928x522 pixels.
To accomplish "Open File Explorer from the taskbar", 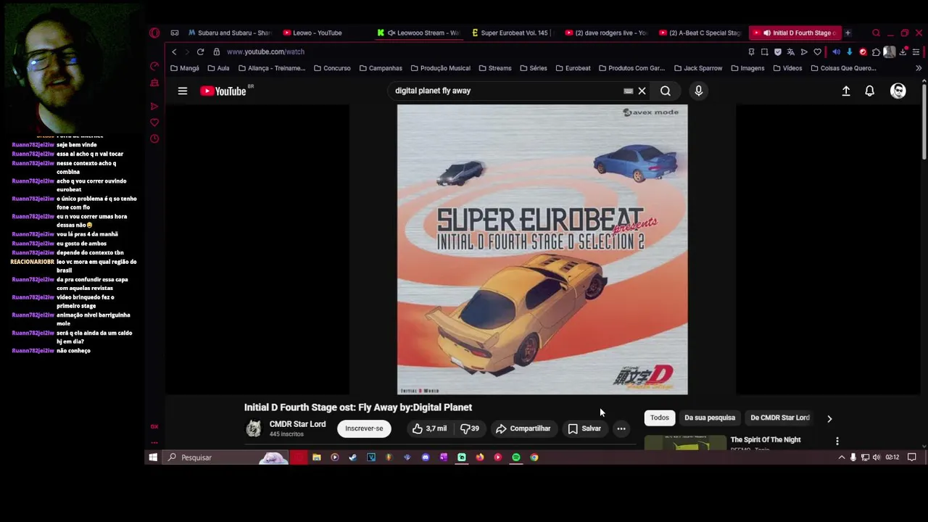I will (316, 457).
